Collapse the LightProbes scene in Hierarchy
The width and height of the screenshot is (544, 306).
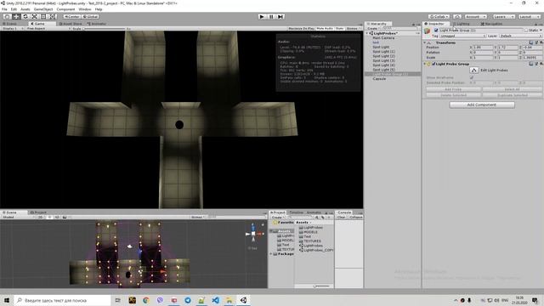point(367,33)
